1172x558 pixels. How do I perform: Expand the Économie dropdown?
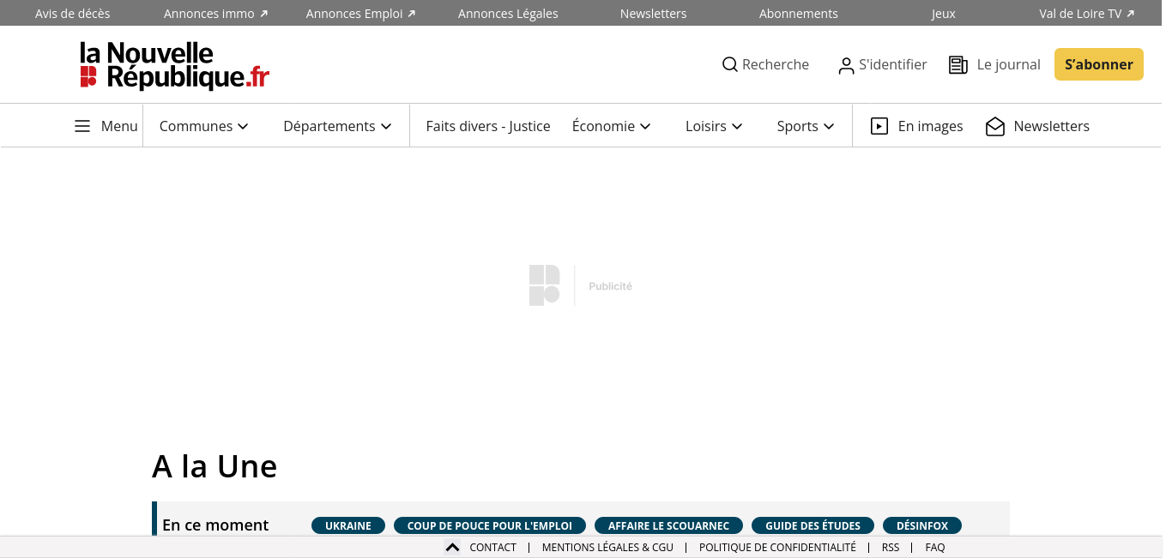(612, 126)
